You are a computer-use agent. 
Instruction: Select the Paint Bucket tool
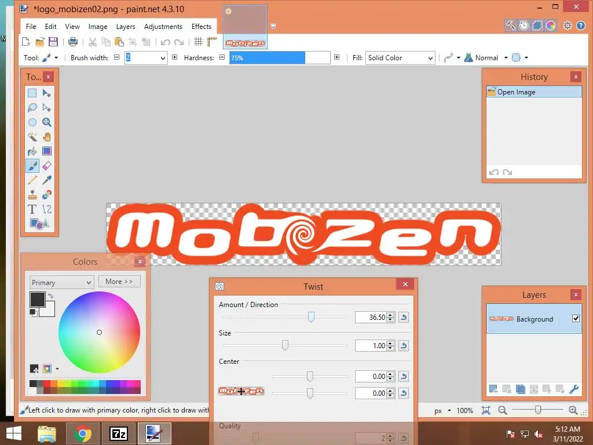32,151
